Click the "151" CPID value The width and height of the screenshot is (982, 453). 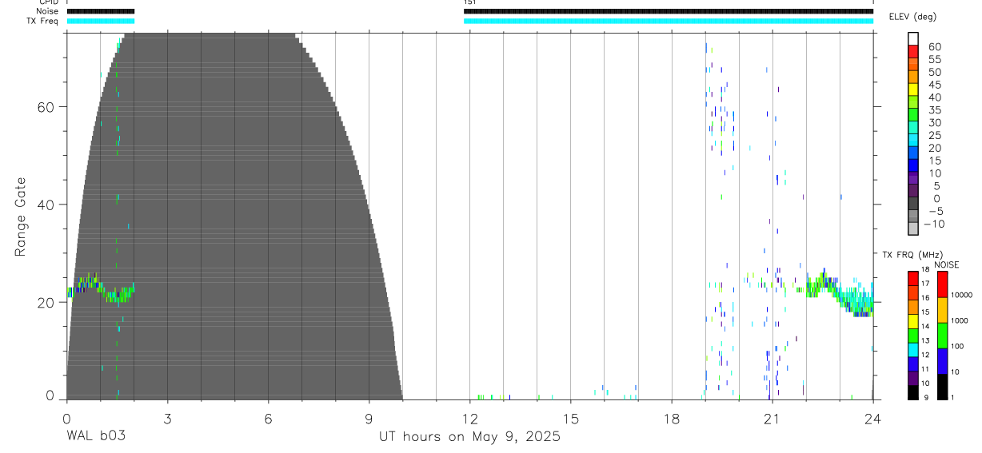[469, 2]
